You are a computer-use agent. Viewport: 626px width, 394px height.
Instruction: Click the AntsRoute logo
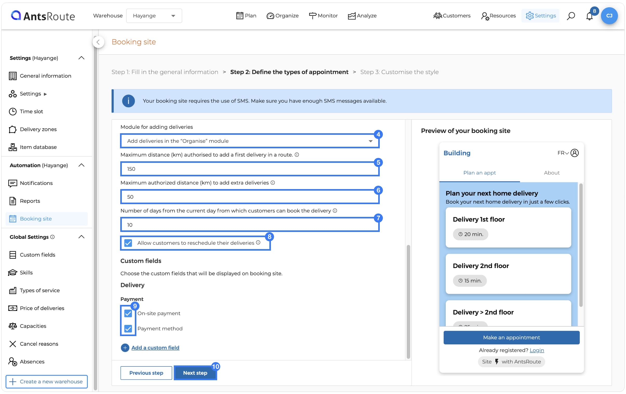43,16
